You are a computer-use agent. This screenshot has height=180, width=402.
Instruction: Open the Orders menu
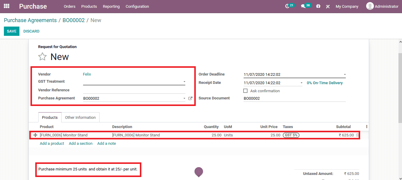pyautogui.click(x=70, y=6)
